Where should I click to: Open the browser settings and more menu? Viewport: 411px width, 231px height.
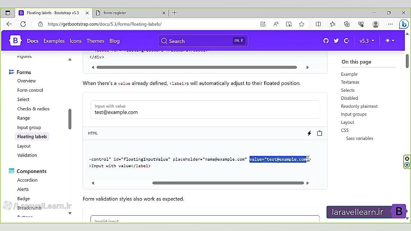coord(390,24)
